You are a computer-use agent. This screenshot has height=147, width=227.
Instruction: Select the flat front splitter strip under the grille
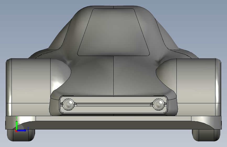pyautogui.click(x=113, y=118)
